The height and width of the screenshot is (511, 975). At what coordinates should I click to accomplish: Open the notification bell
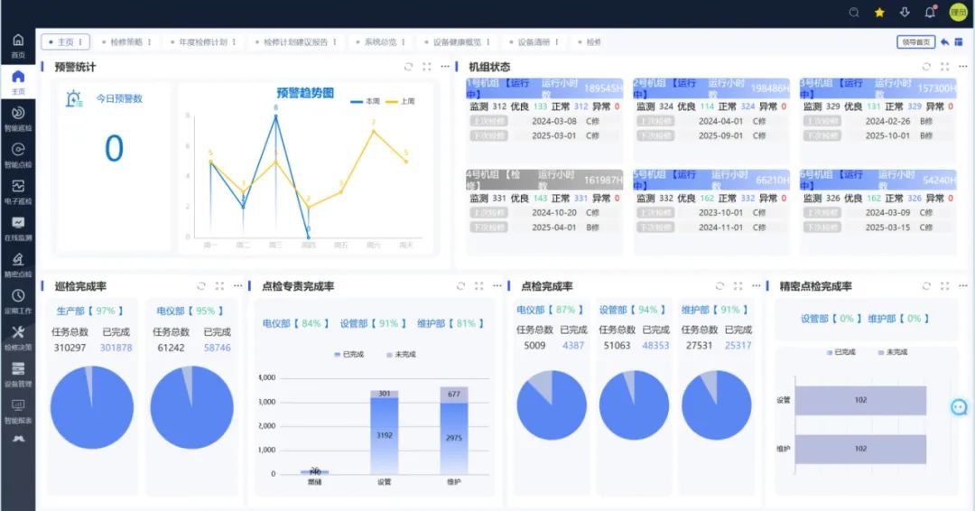pyautogui.click(x=930, y=12)
